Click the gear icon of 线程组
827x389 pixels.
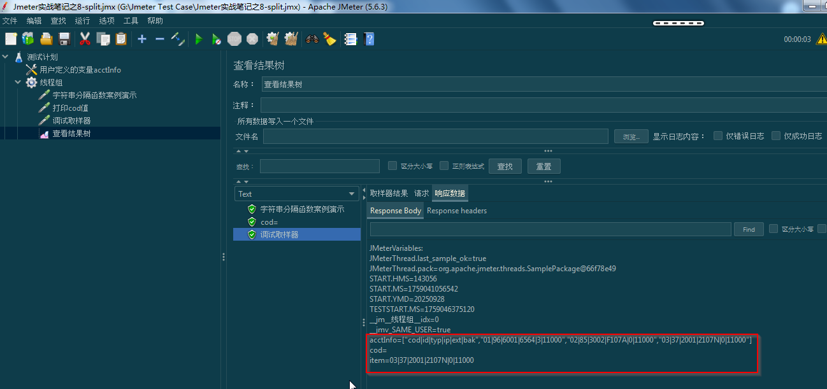pos(31,82)
